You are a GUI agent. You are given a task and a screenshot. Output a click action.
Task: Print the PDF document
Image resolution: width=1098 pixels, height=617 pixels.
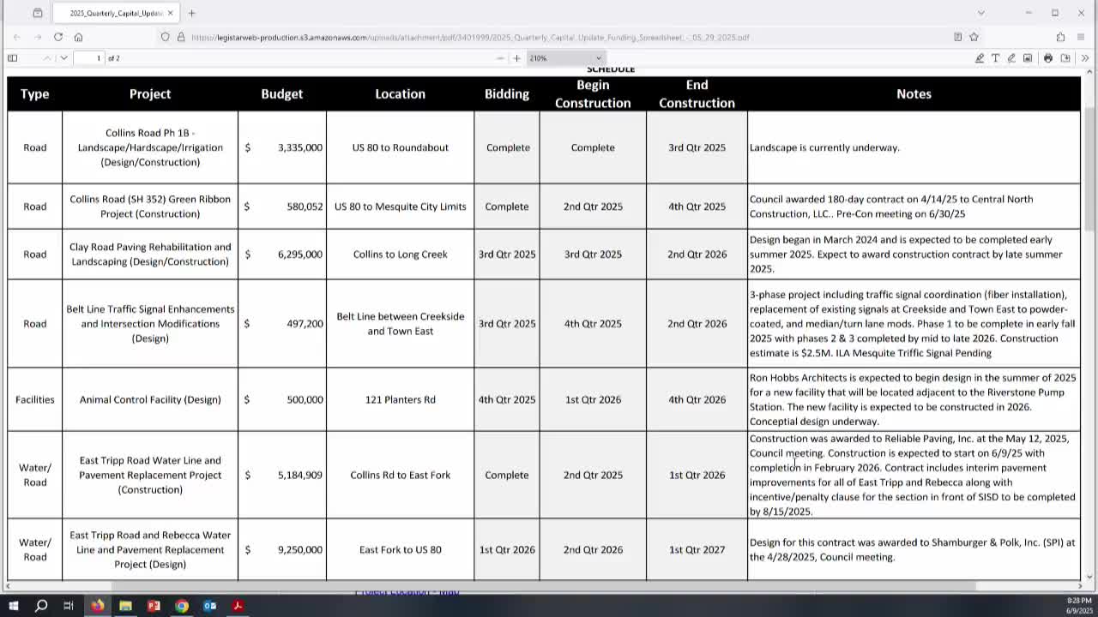point(1048,58)
